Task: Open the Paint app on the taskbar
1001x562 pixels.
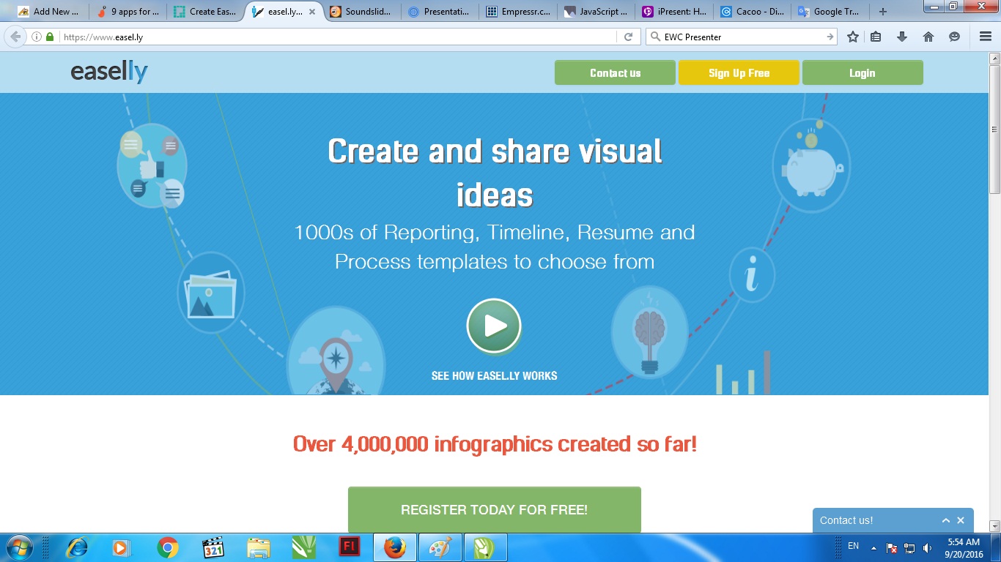Action: [x=440, y=547]
